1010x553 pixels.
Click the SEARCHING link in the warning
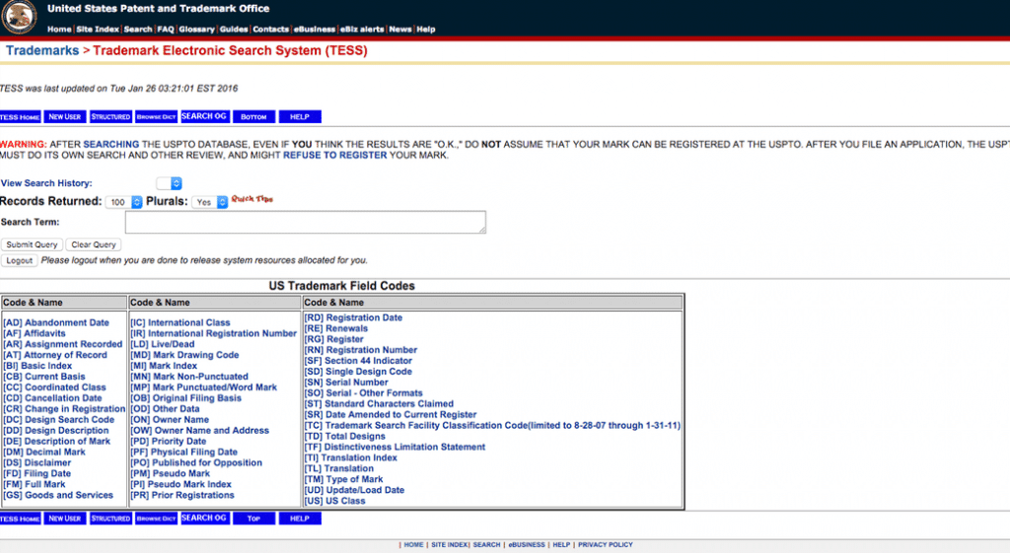[110, 145]
